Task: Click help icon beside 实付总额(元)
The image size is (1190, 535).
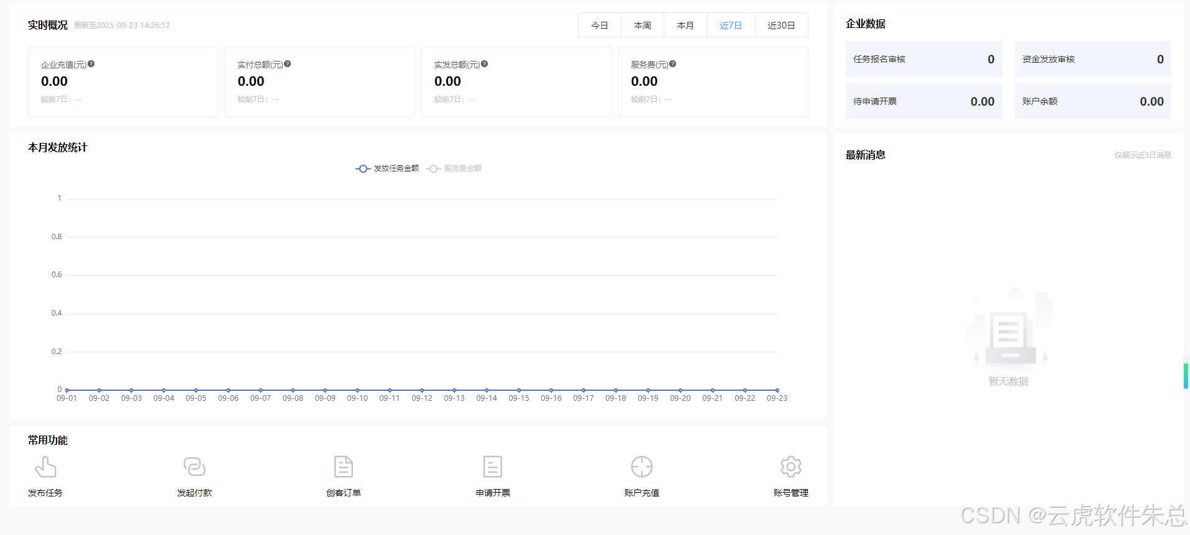Action: tap(288, 64)
